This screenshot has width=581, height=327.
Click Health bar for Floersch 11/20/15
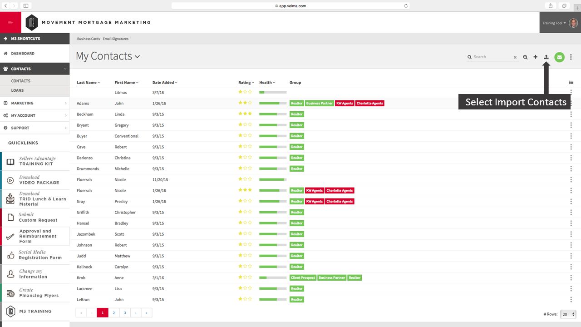pyautogui.click(x=273, y=180)
